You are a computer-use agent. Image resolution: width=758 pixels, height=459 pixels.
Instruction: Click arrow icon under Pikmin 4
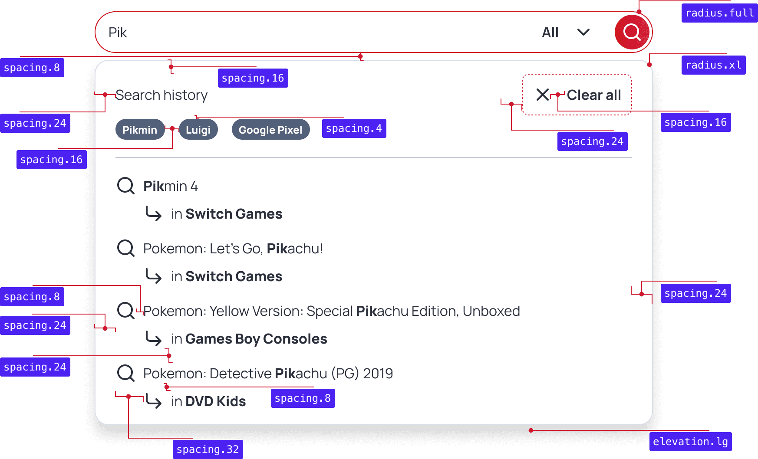pyautogui.click(x=154, y=214)
